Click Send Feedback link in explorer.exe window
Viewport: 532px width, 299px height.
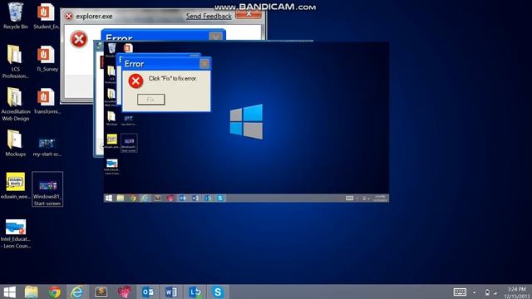tap(209, 16)
